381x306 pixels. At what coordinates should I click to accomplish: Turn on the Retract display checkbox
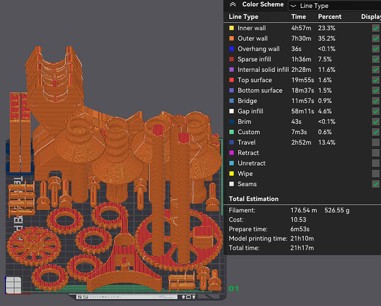point(375,153)
